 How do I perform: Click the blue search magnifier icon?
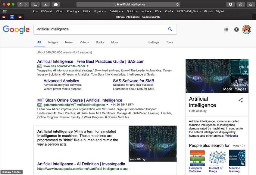[x=170, y=29]
